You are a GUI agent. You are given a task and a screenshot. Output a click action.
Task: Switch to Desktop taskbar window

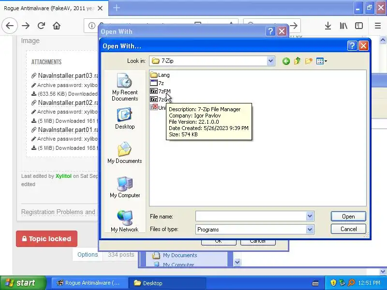tap(167, 283)
